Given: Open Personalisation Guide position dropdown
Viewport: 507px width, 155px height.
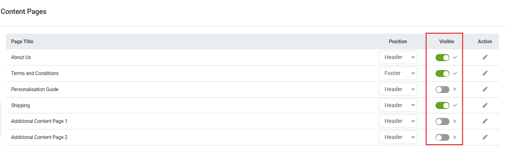Looking at the screenshot, I should (x=398, y=89).
